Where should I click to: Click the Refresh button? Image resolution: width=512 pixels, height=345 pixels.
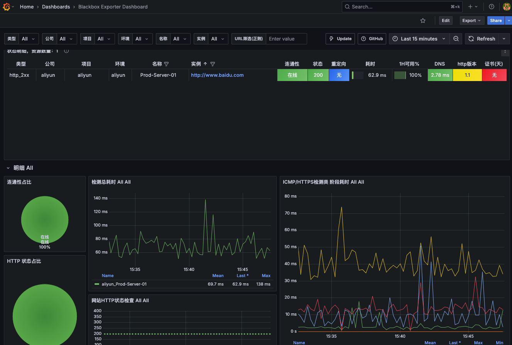(x=482, y=39)
